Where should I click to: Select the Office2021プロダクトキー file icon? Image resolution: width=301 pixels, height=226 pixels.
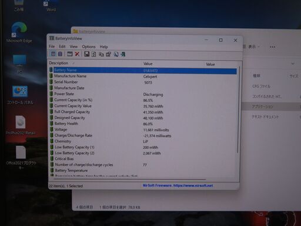coord(21,158)
